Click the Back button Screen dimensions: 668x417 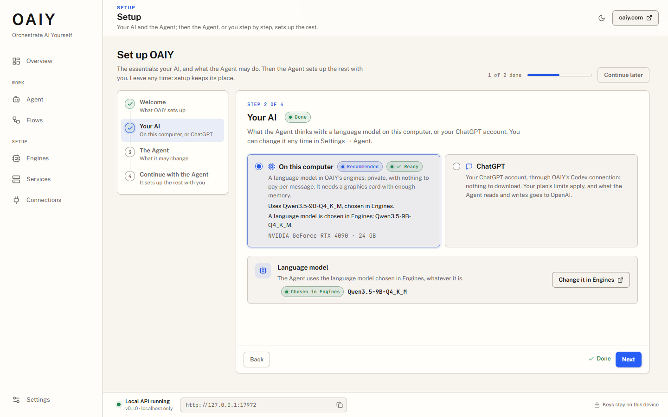257,360
